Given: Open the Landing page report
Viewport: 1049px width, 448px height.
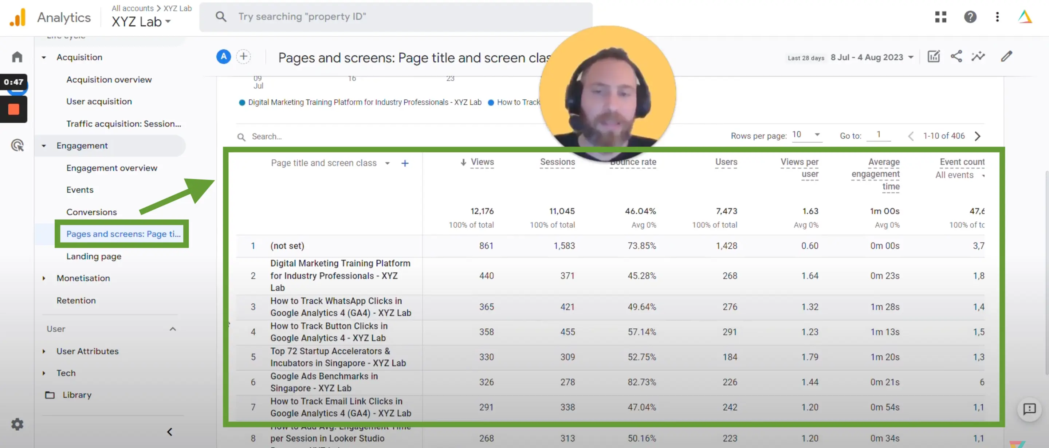Looking at the screenshot, I should tap(94, 256).
